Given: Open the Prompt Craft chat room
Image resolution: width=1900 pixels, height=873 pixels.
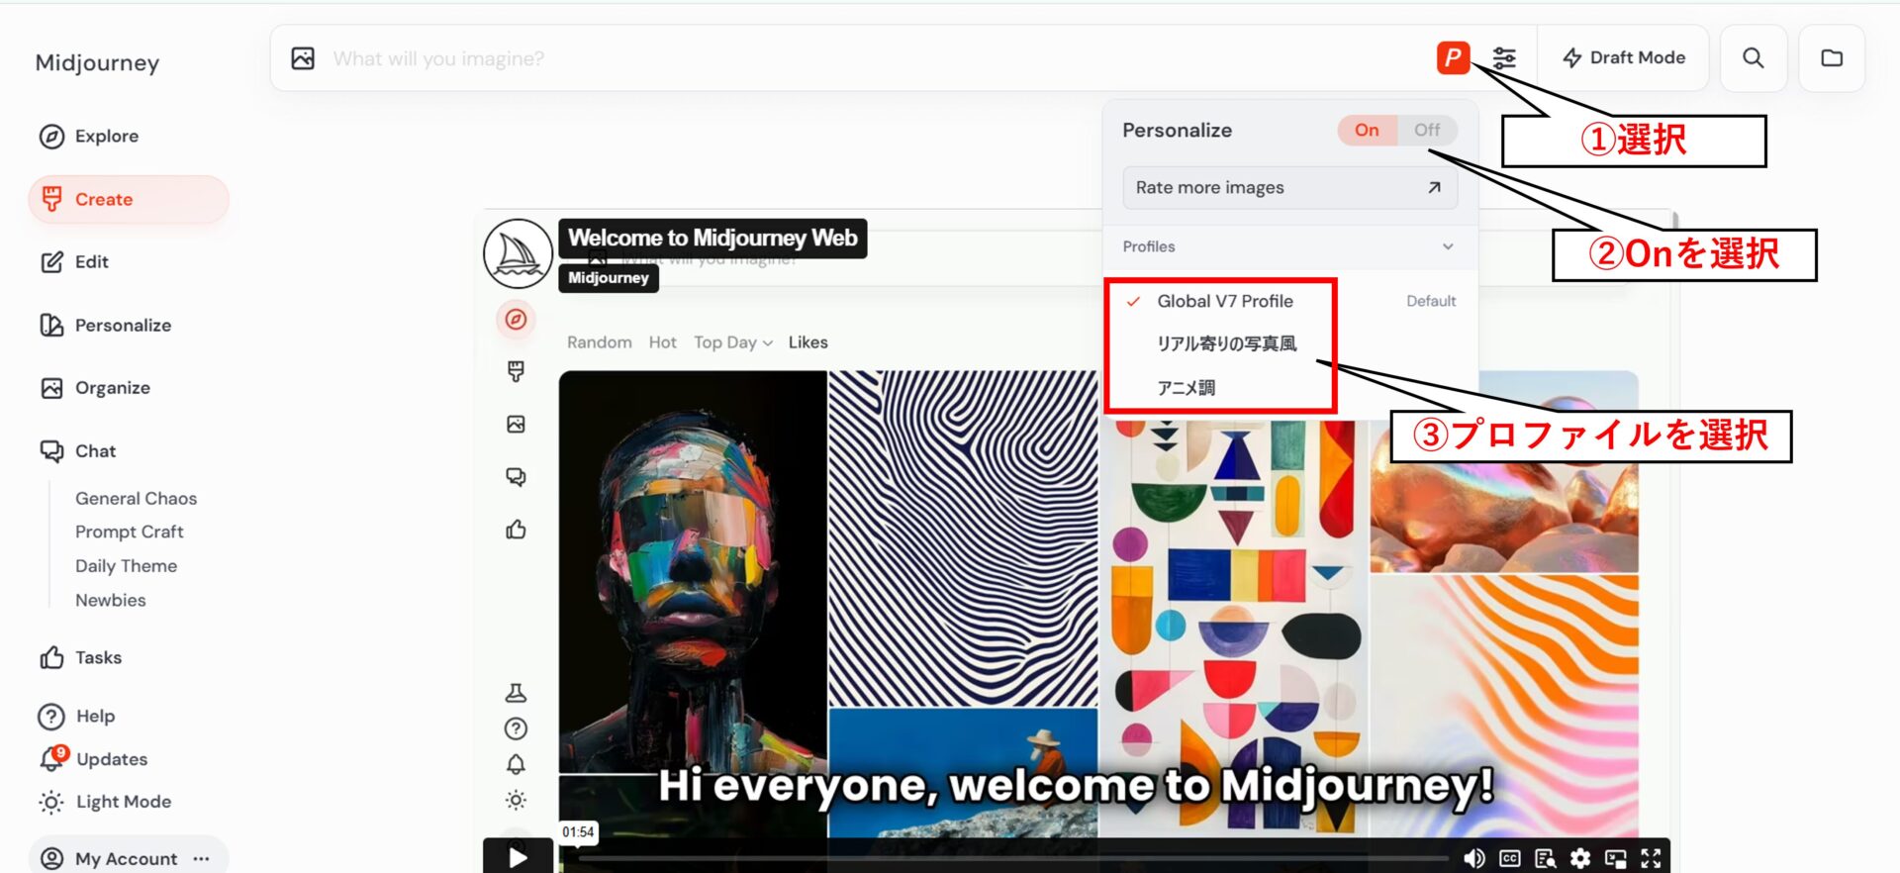Looking at the screenshot, I should click(129, 532).
